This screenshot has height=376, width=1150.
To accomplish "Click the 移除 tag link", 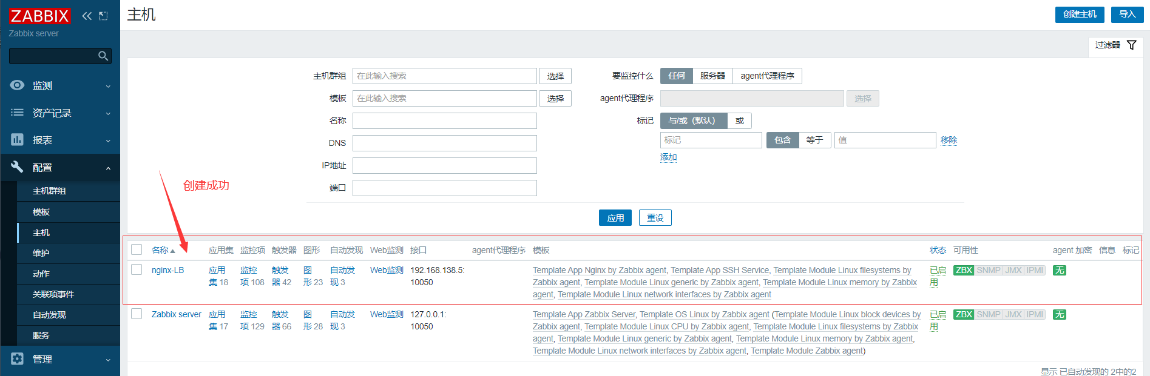I will point(949,140).
